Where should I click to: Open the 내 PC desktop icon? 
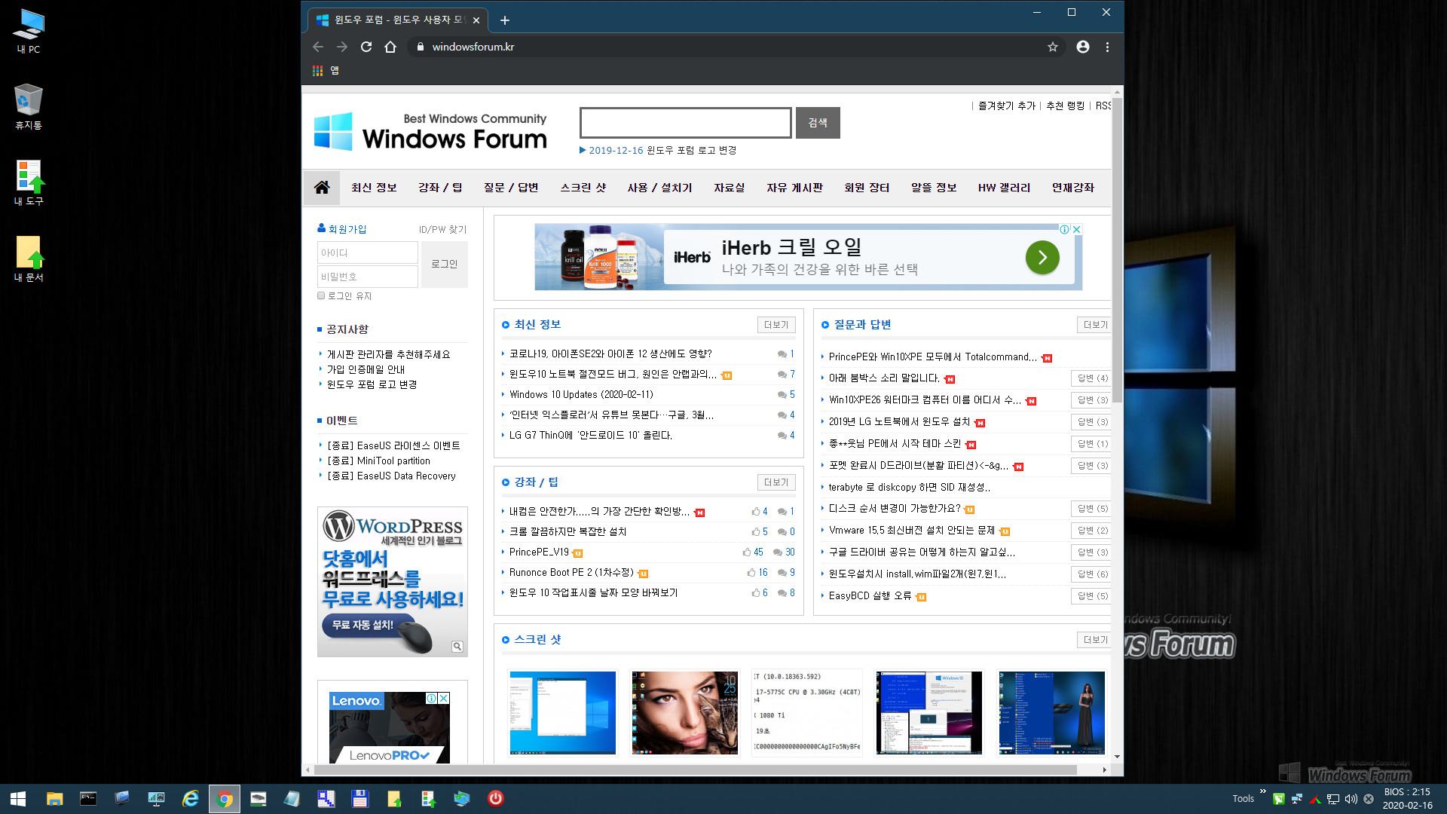point(29,32)
